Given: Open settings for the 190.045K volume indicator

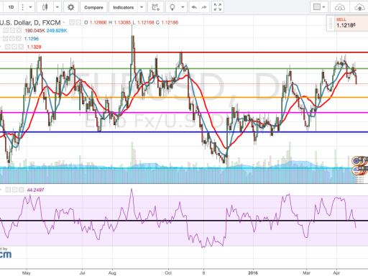Looking at the screenshot, I should point(12,30).
